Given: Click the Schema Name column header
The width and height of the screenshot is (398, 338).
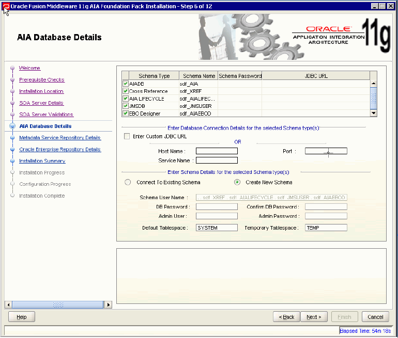Looking at the screenshot, I should [199, 76].
